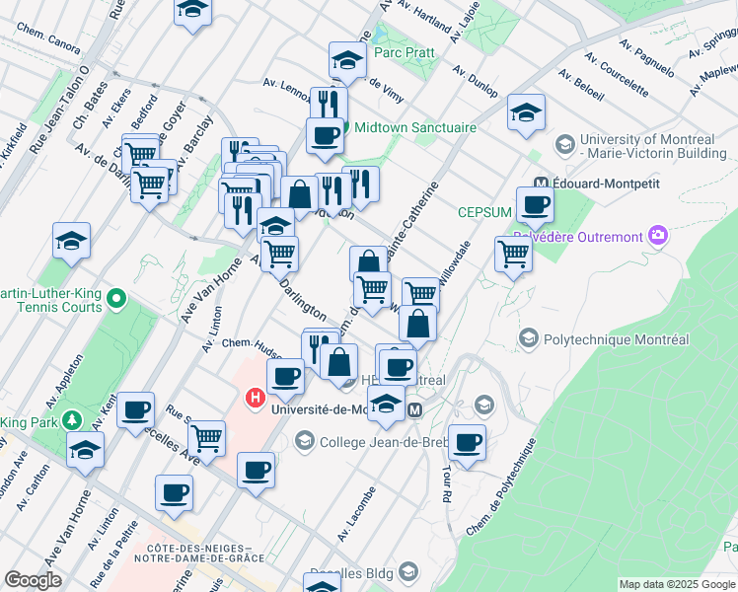Click the Édouard-Montpetit metro station icon
The image size is (738, 592).
542,184
